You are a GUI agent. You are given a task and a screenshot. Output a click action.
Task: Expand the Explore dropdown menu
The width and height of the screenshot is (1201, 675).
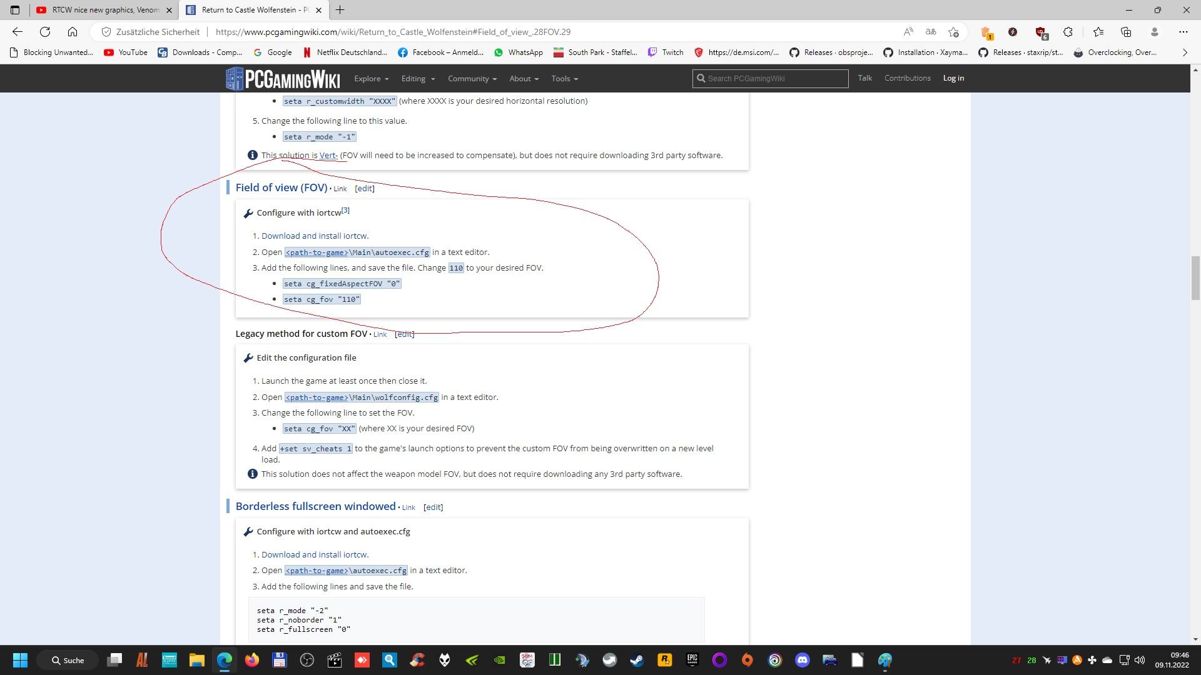pos(371,79)
